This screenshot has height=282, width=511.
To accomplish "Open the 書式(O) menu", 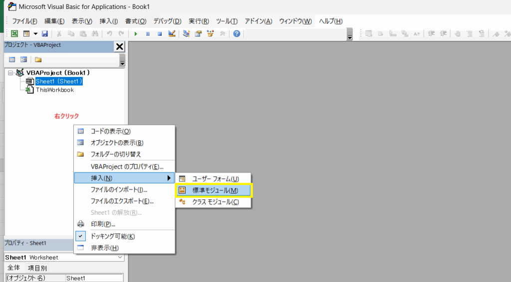I will point(136,21).
